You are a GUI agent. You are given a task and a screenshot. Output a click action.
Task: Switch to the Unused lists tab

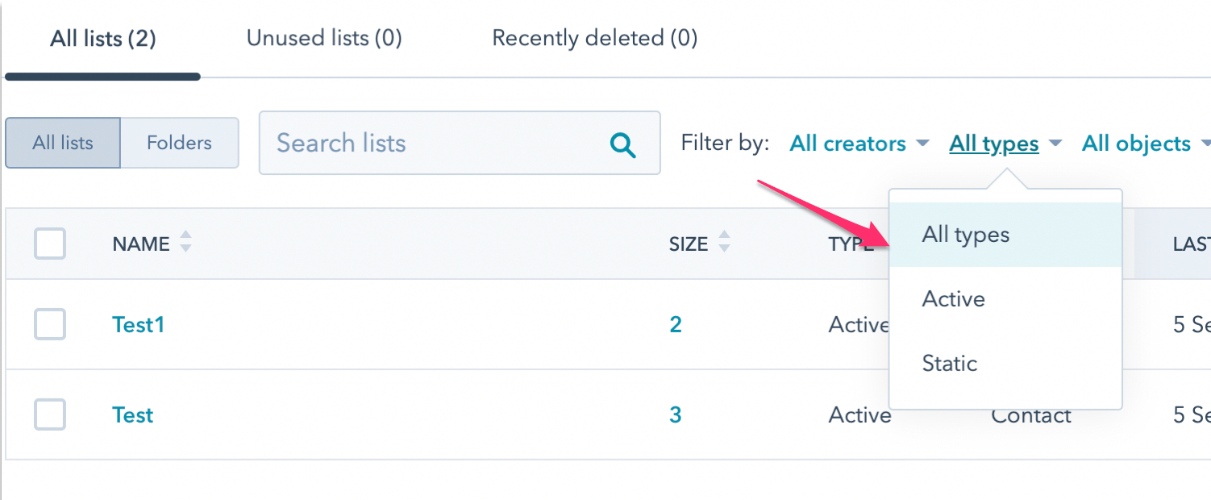click(324, 38)
